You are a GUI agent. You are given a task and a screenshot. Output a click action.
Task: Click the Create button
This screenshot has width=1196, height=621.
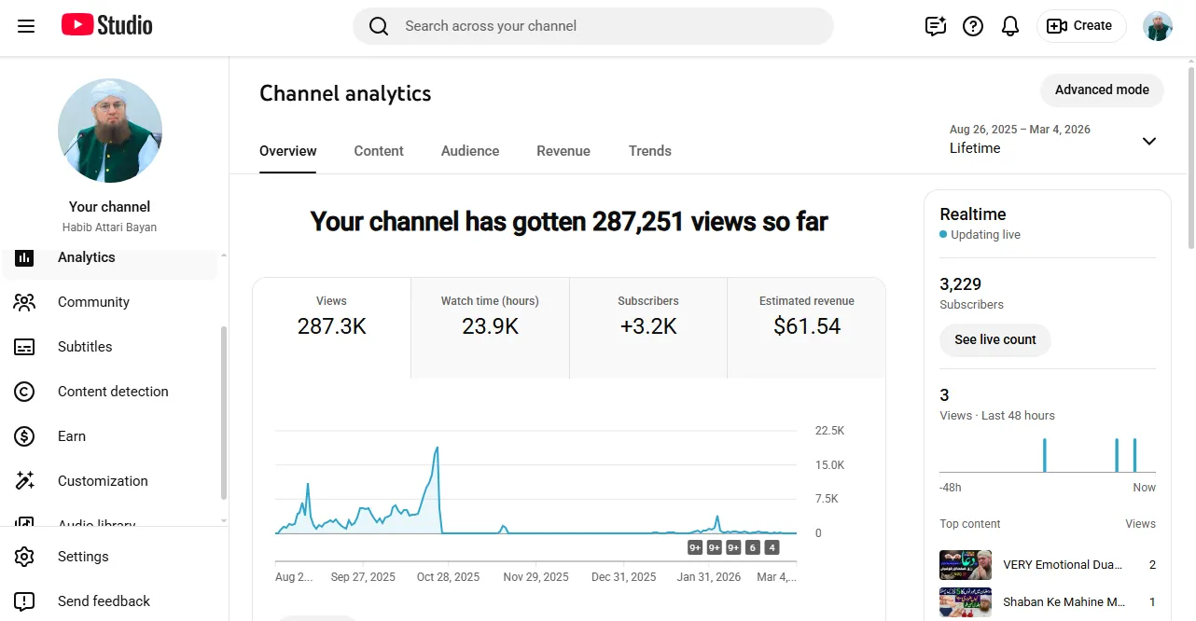point(1081,26)
